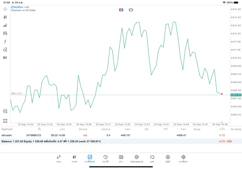242x169 pixels.
Task: Select the ethusdm sell position row
Action: [113, 135]
